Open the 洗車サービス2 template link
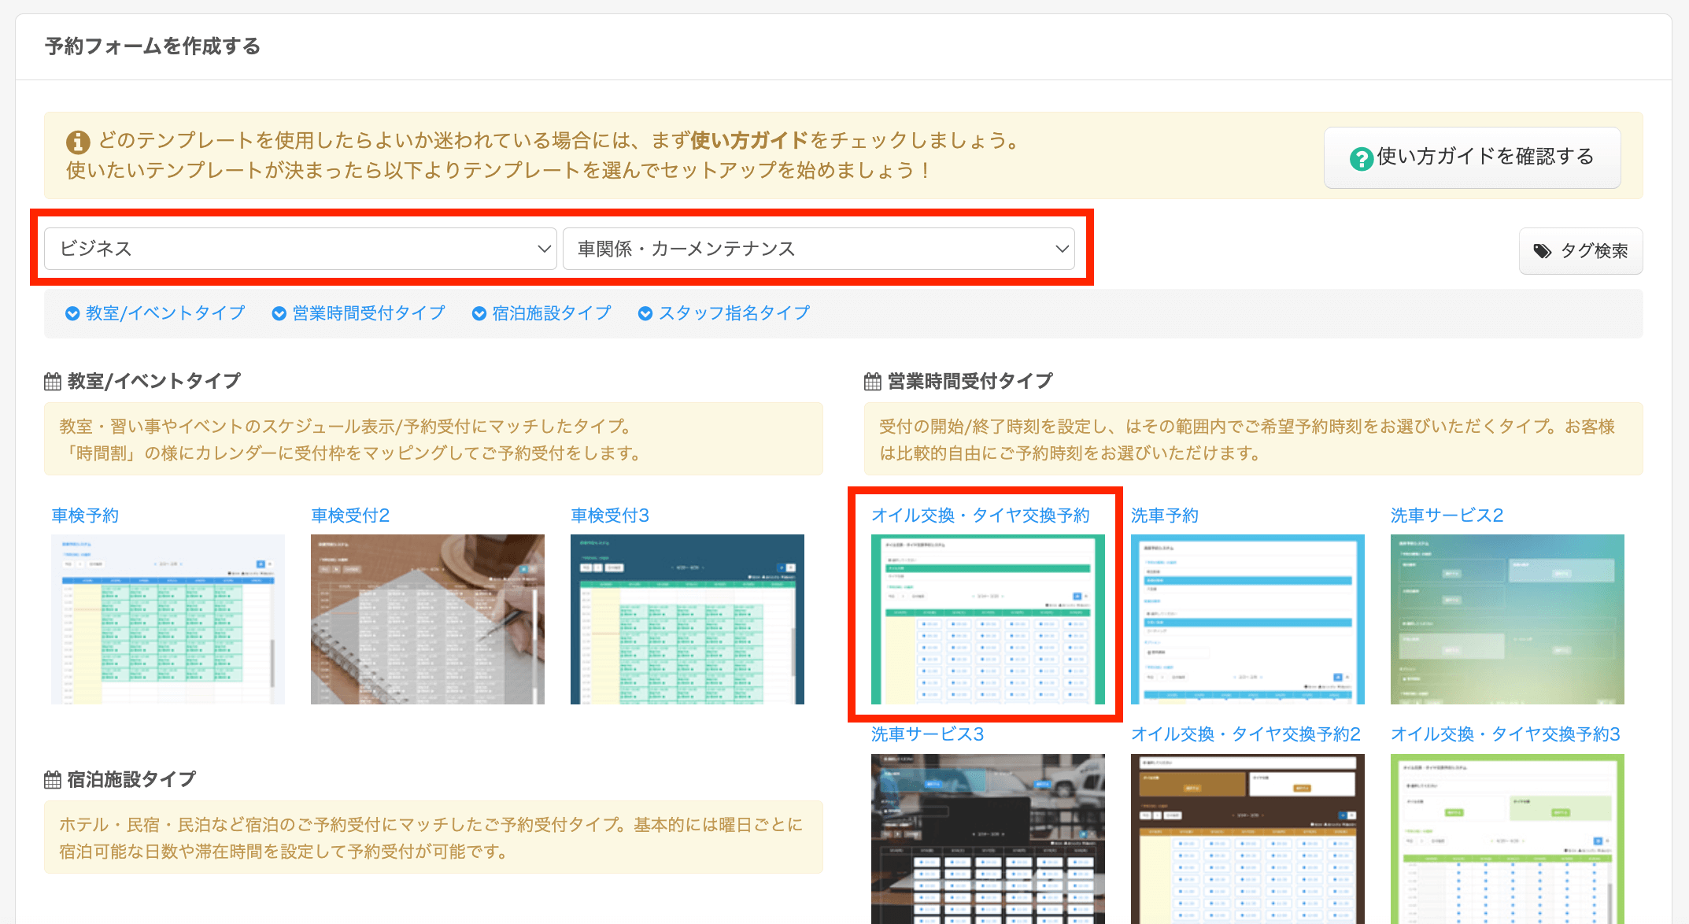Viewport: 1689px width, 924px height. tap(1447, 516)
